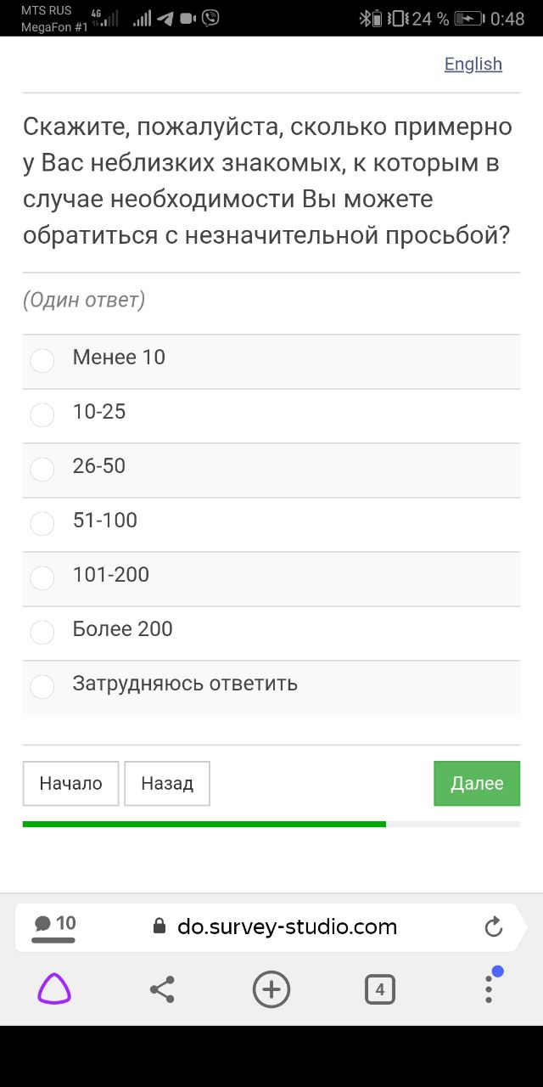543x1087 pixels.
Task: Select the "26-50" radio button
Action: click(42, 469)
